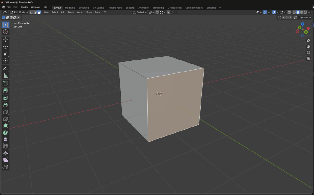314x195 pixels.
Task: Click the Blender logo menu icon
Action: 4,7
